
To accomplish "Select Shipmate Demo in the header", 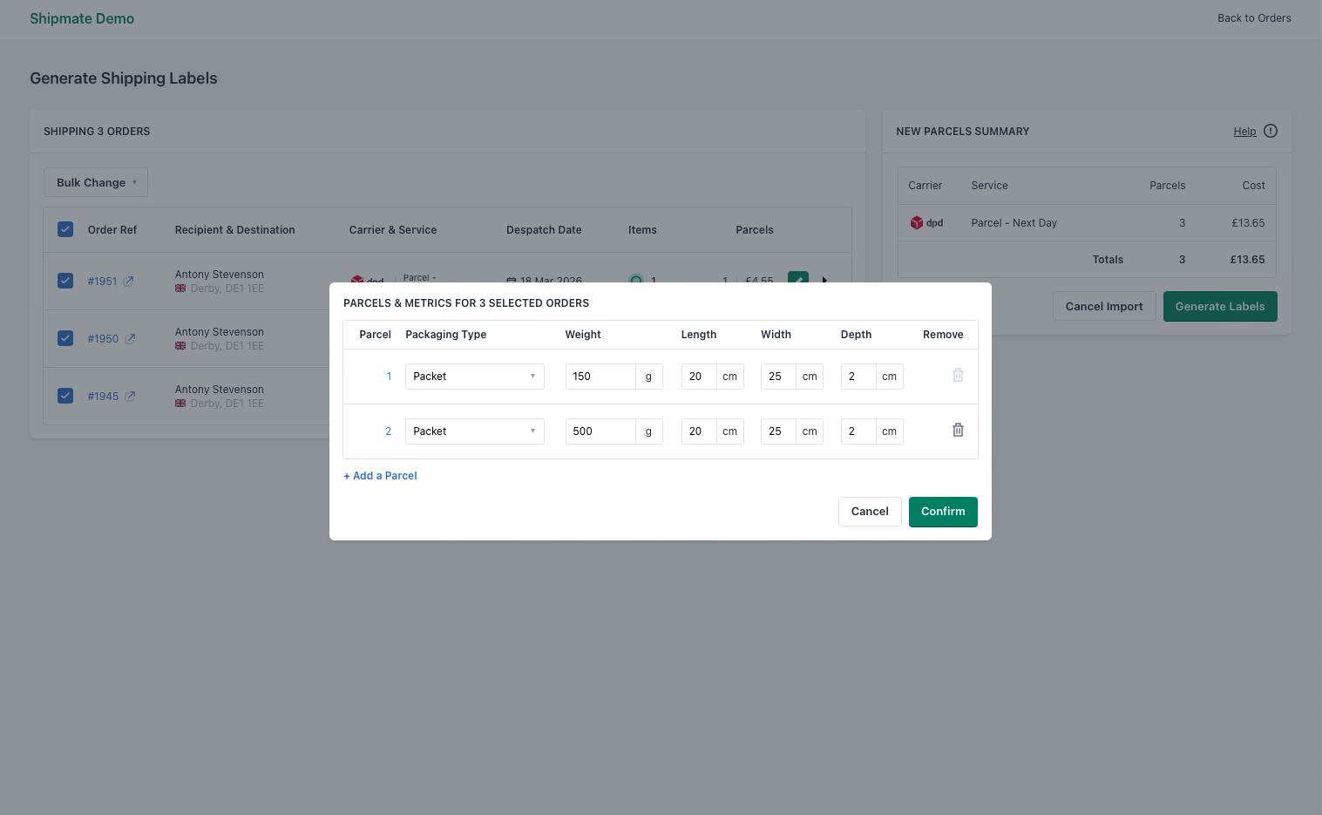I will click(82, 18).
